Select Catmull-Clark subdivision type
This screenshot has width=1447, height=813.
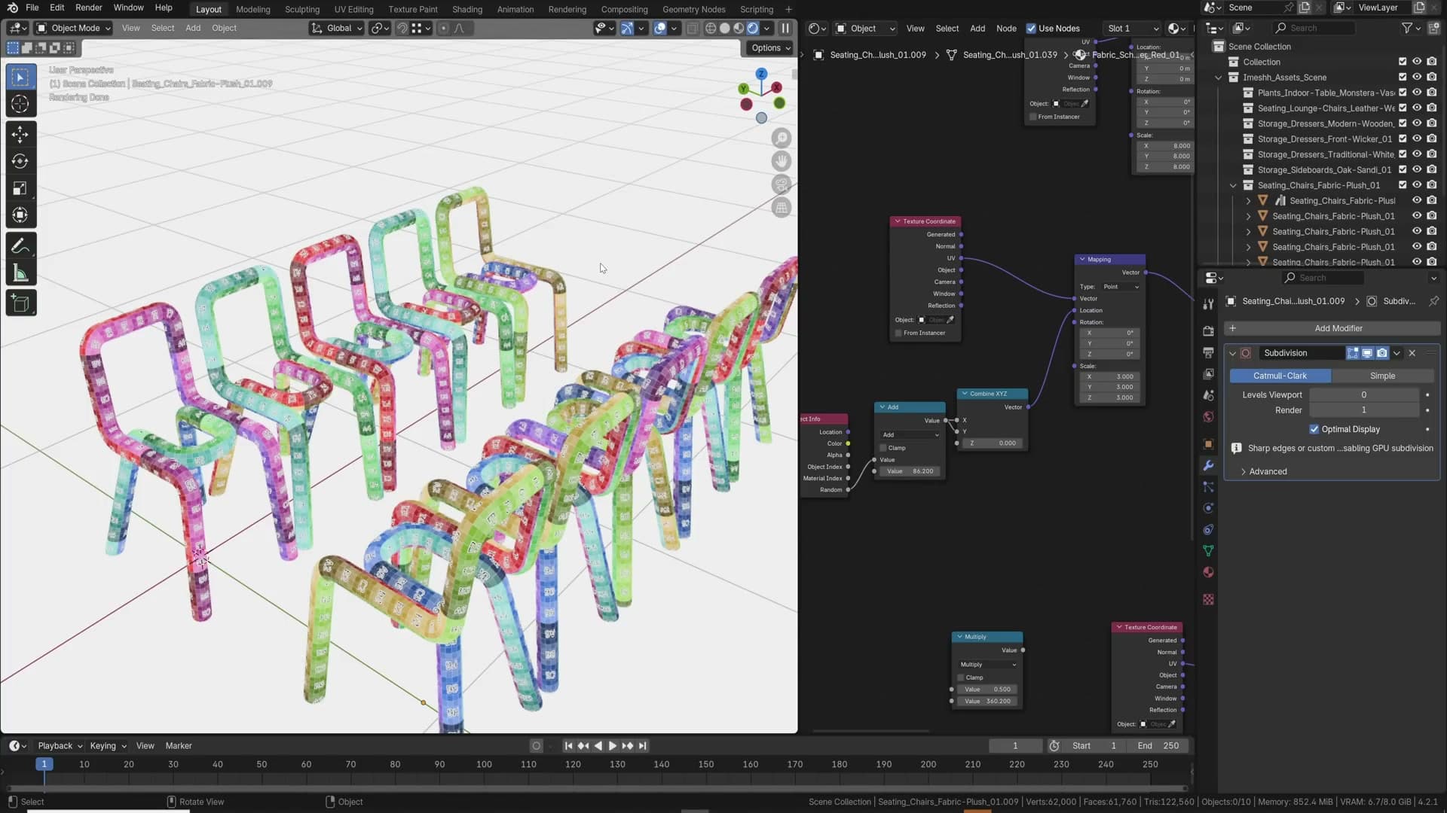coord(1280,376)
